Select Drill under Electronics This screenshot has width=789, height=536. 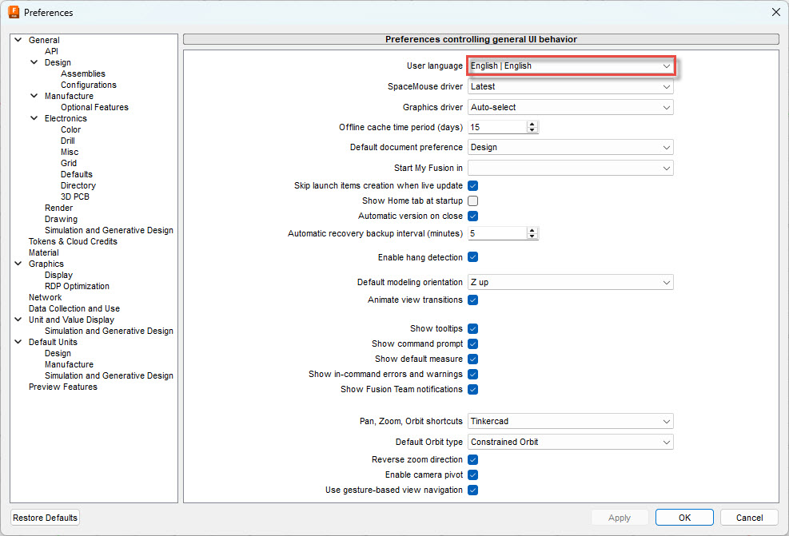tap(67, 141)
